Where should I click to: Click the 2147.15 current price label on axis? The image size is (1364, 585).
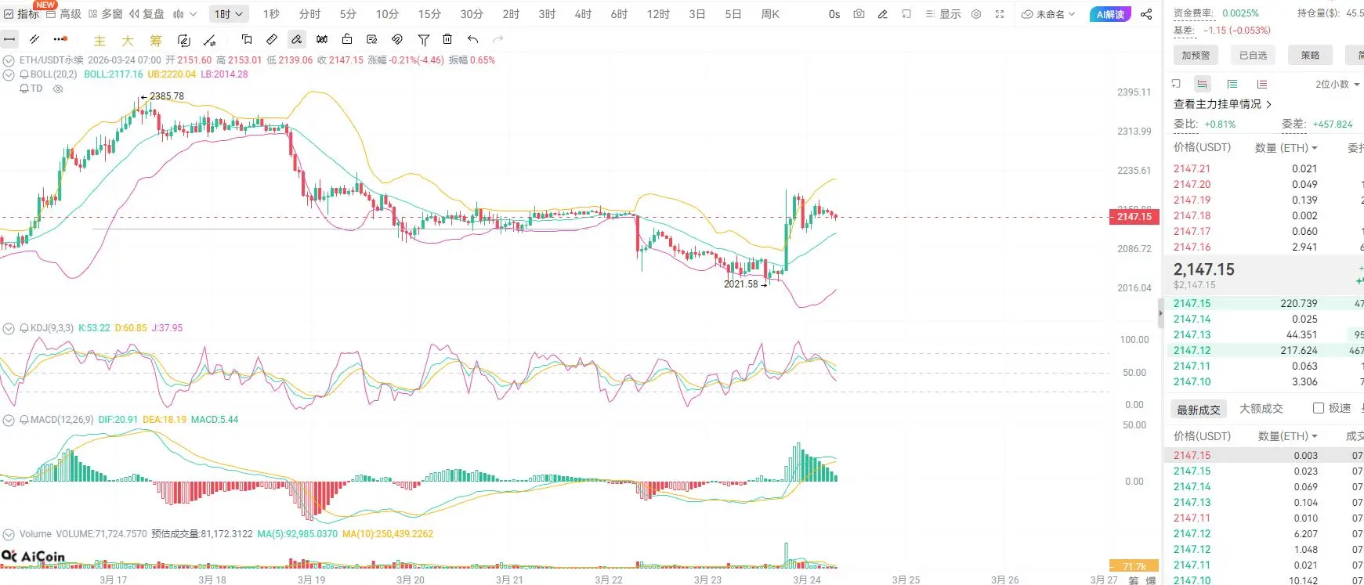[x=1134, y=217]
